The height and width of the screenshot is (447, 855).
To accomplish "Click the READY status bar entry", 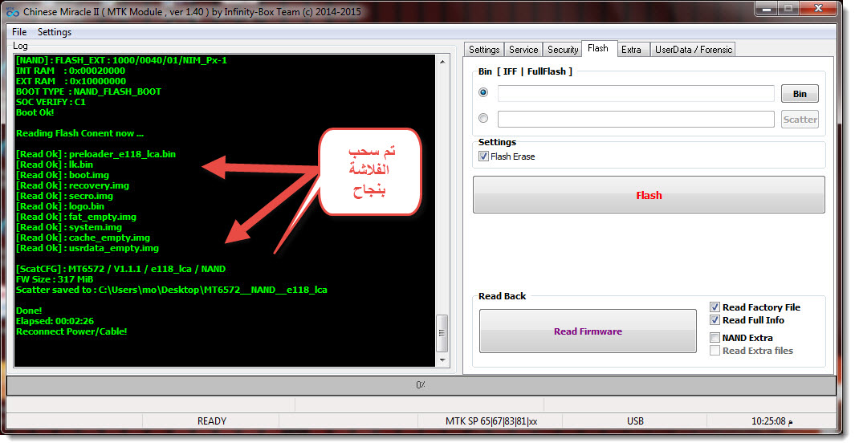I will coord(212,421).
